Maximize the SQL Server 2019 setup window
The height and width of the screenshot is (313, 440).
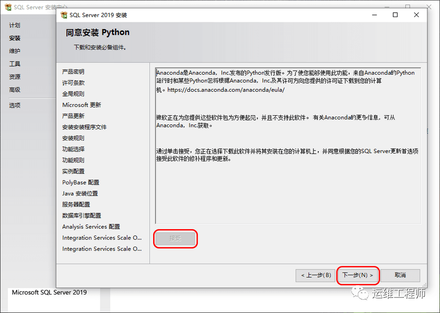coord(395,15)
